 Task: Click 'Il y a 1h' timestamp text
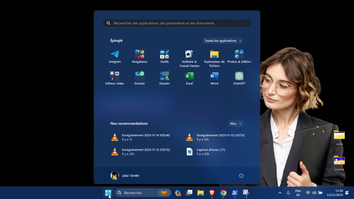tap(127, 140)
